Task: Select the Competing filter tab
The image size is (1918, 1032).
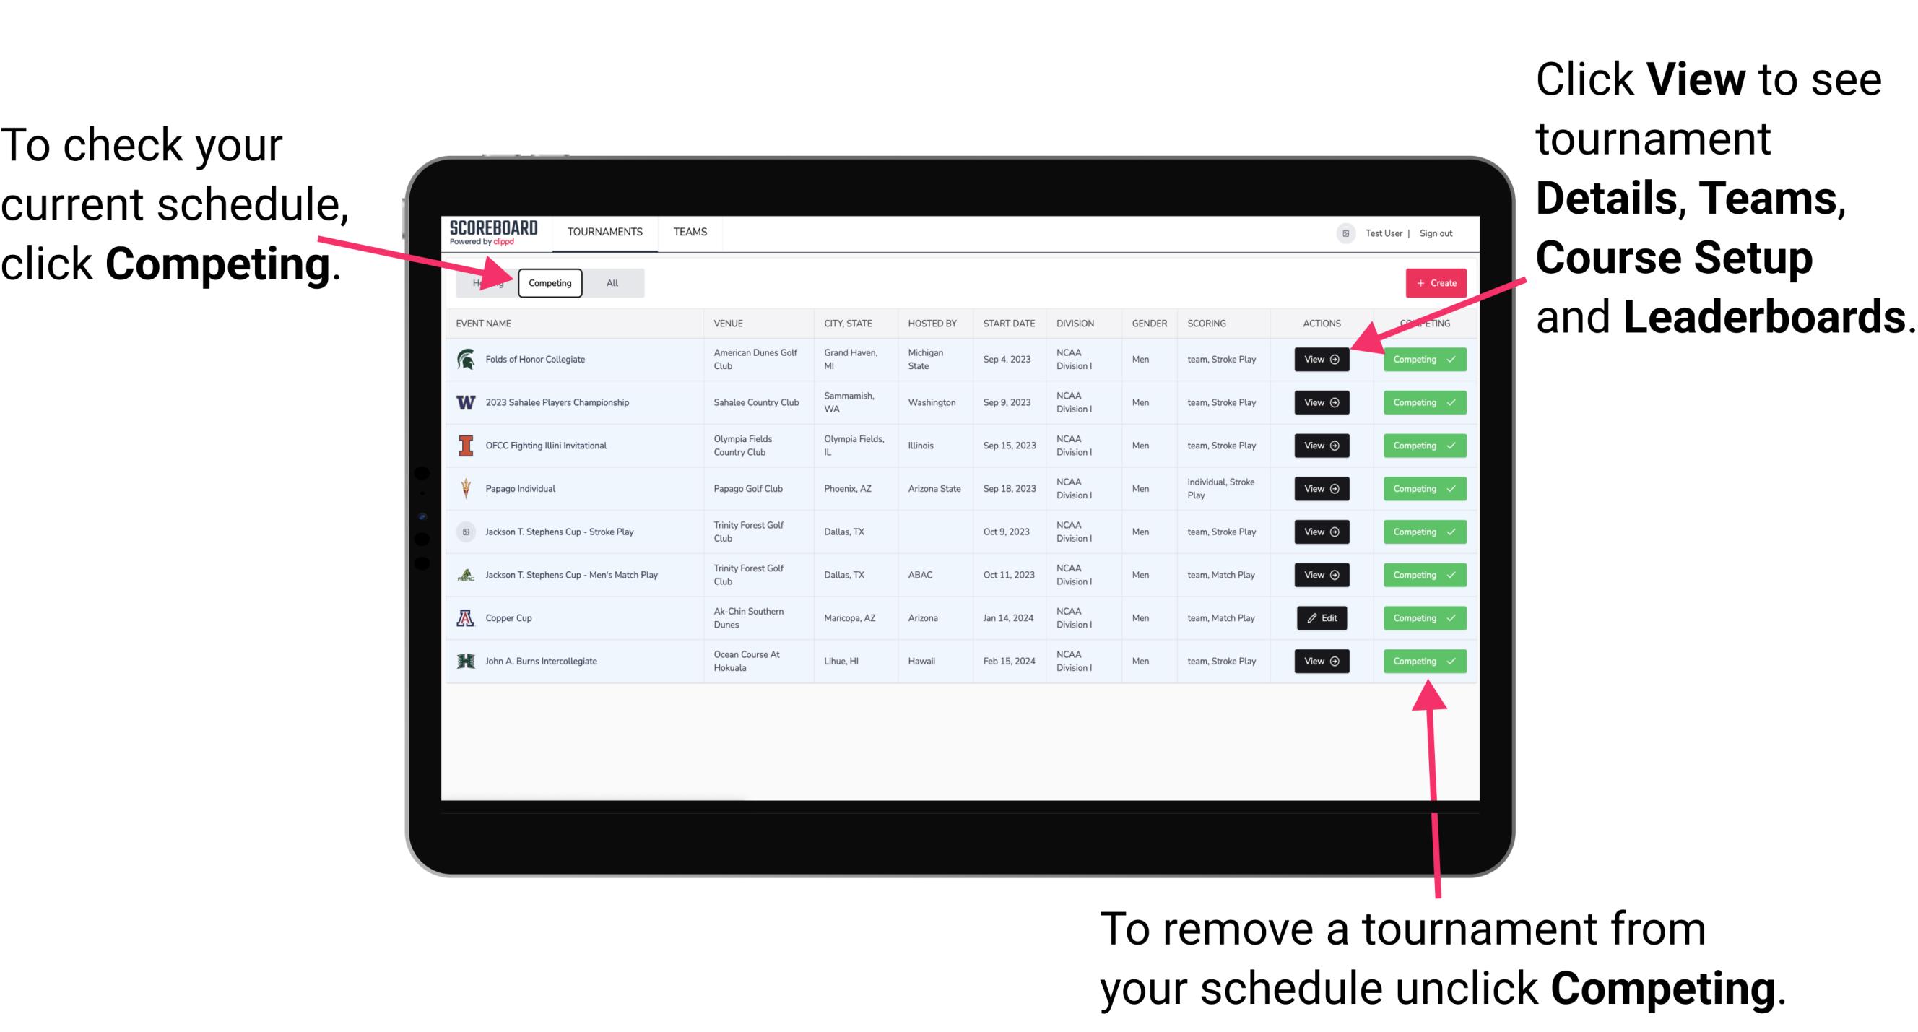Action: coord(549,282)
